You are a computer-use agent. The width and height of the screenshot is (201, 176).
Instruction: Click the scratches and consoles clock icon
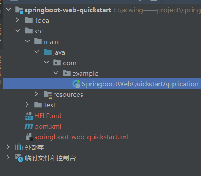click(19, 158)
